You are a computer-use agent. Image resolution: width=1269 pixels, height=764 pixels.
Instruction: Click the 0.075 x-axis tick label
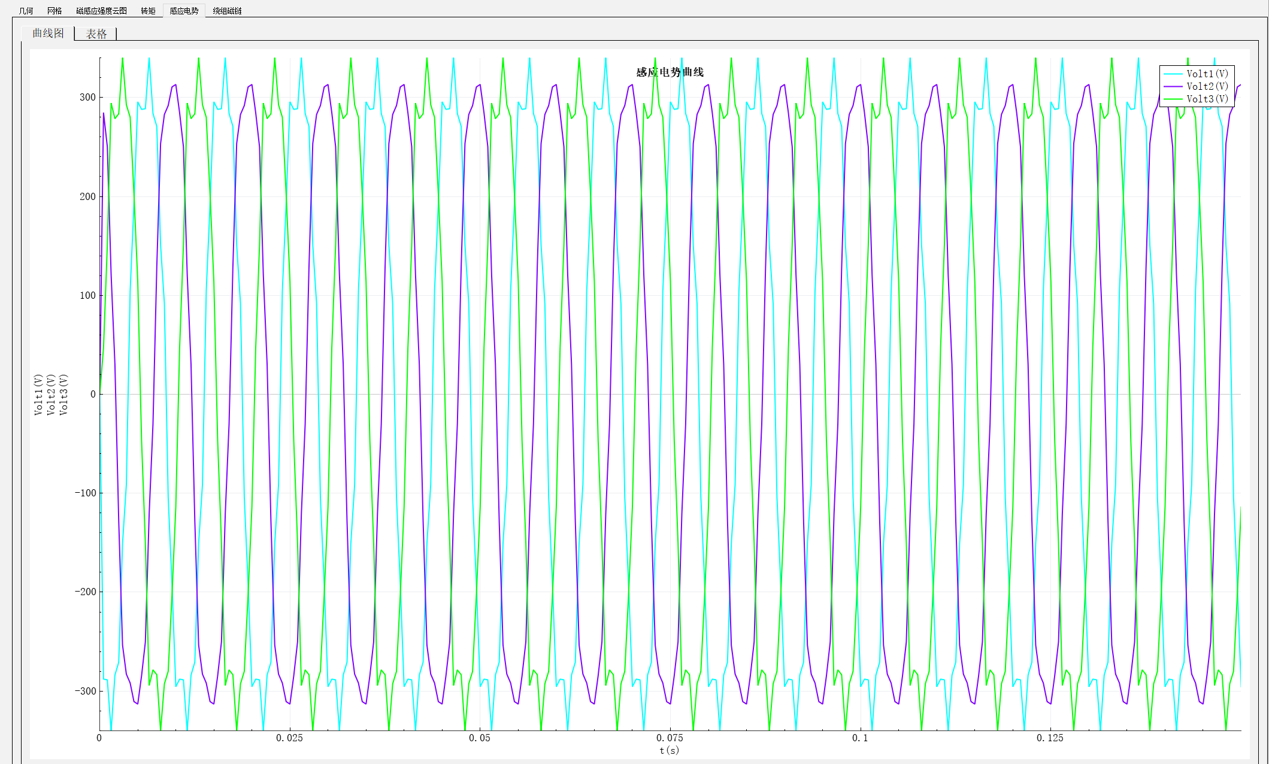click(x=670, y=738)
